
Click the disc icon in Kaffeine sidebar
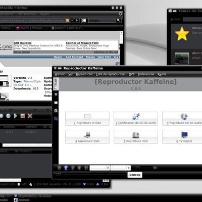click(56, 111)
